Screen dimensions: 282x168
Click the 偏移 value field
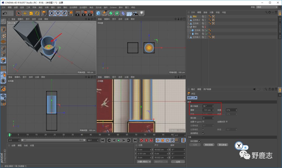tap(207, 110)
